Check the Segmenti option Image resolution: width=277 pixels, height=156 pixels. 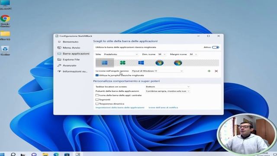pyautogui.click(x=97, y=100)
